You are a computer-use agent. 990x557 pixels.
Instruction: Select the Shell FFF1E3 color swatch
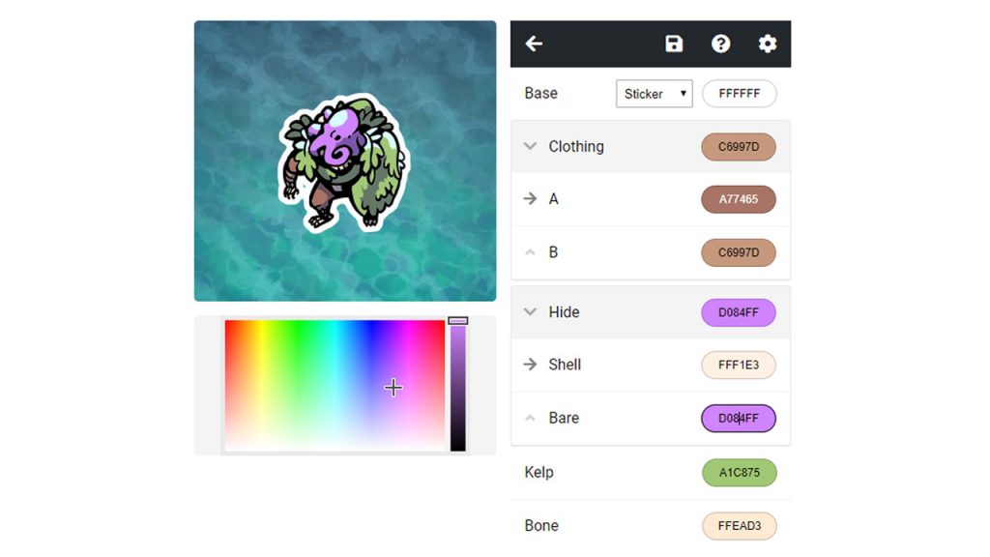pos(738,365)
